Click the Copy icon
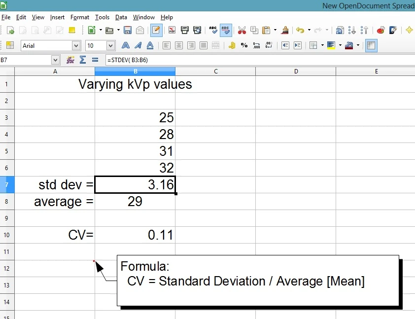 254,30
